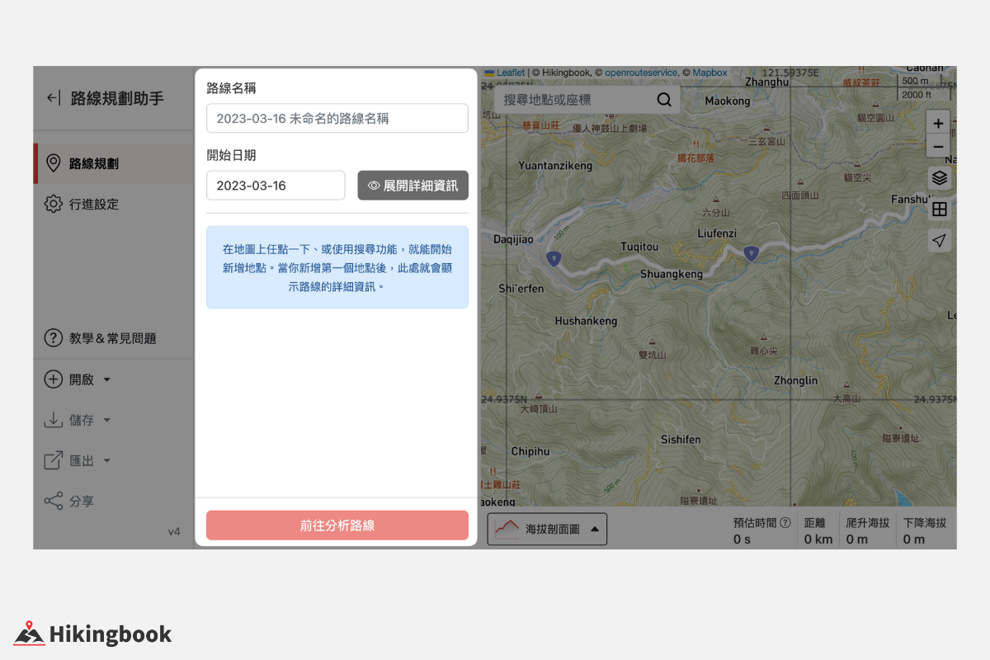This screenshot has width=990, height=660.
Task: Click the Hikingbook logo at bottom left
Action: [92, 634]
